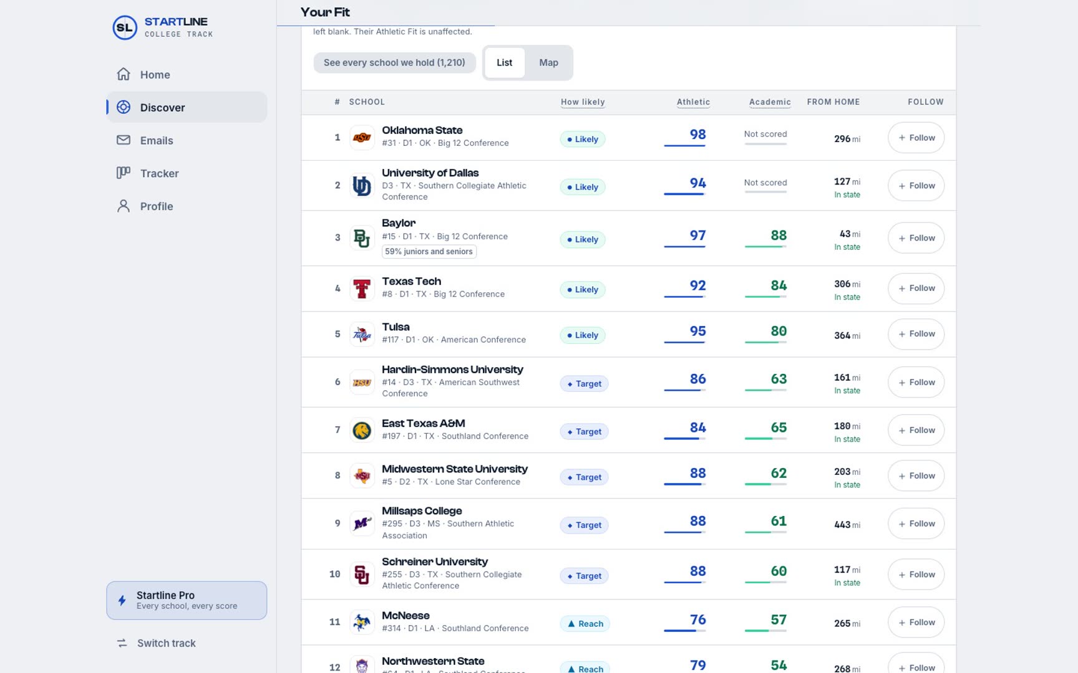Click Oklahoma State's Likely badge
This screenshot has height=673, width=1078.
tap(583, 140)
